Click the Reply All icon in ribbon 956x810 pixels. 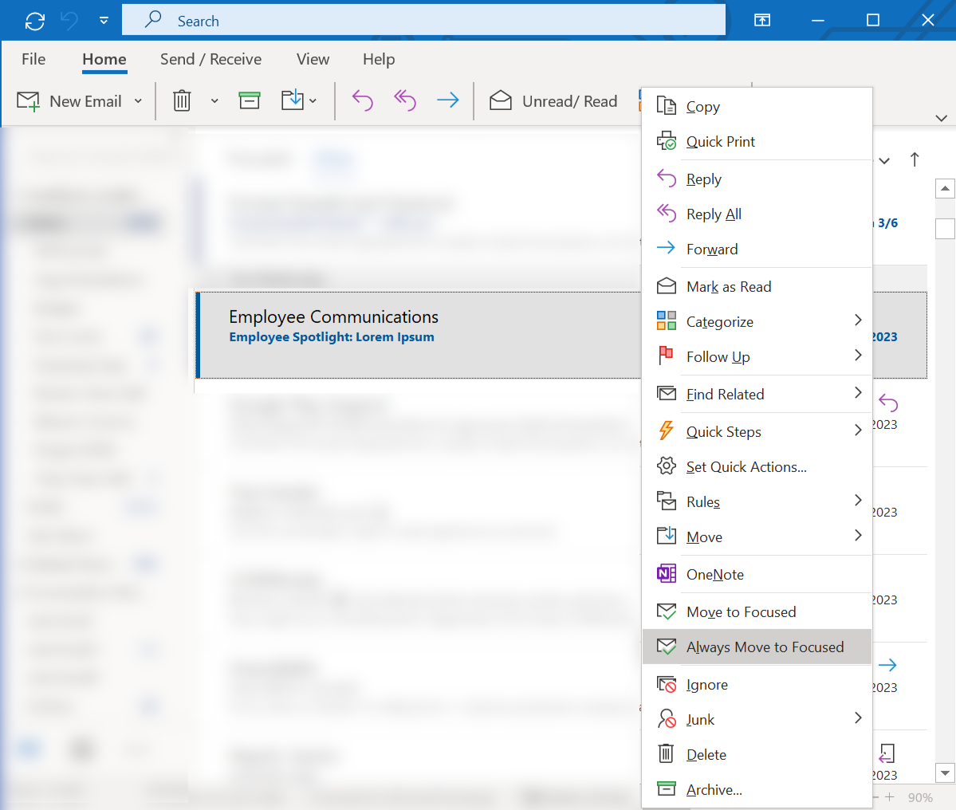click(405, 101)
